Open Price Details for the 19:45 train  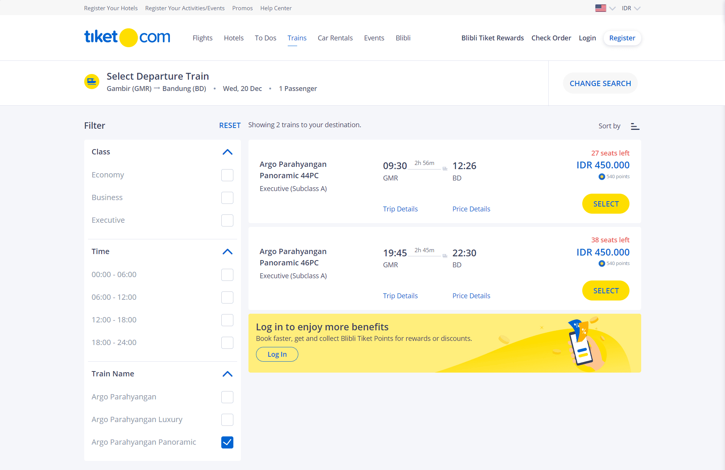click(x=471, y=296)
